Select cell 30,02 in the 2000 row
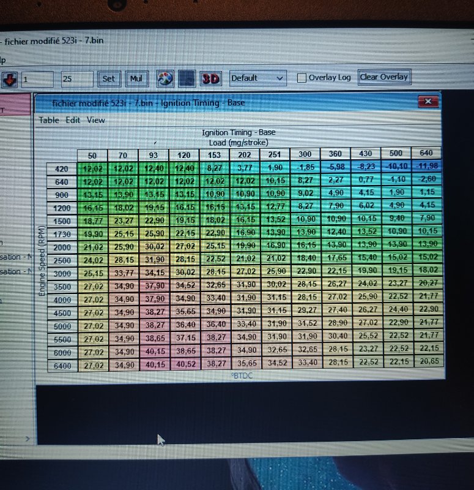This screenshot has height=490, width=474. point(154,247)
